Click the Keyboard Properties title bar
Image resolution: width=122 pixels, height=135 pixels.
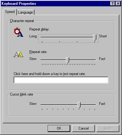click(x=55, y=4)
